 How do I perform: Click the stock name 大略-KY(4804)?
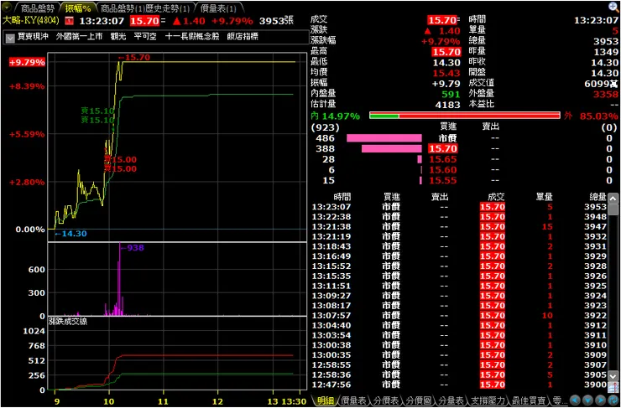tap(31, 20)
